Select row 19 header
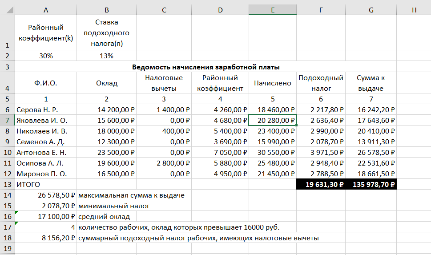Screen dimensions: 431x255 [8, 249]
